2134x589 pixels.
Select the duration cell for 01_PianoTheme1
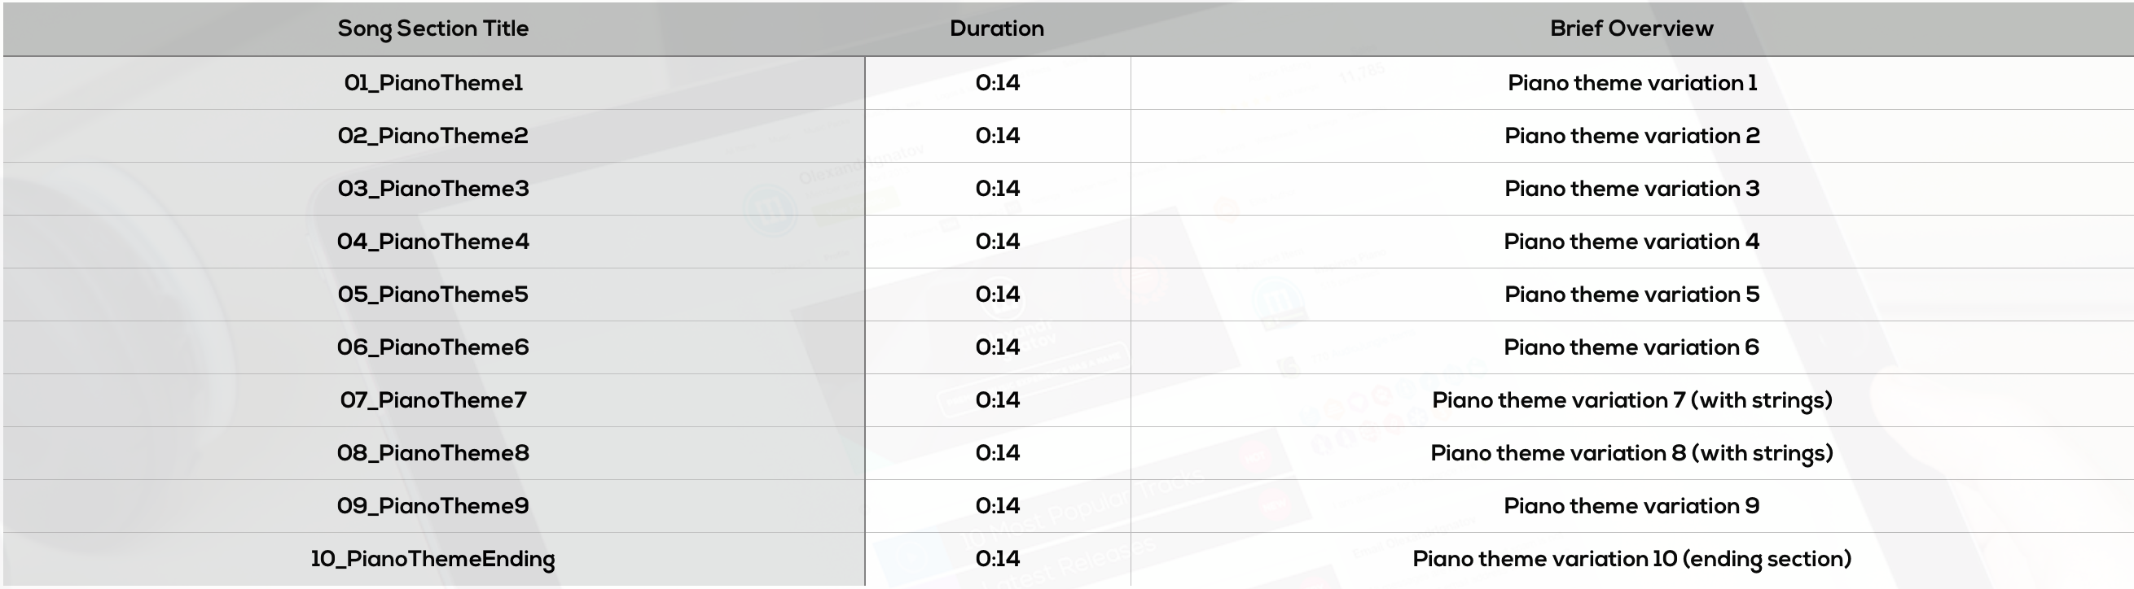[998, 83]
